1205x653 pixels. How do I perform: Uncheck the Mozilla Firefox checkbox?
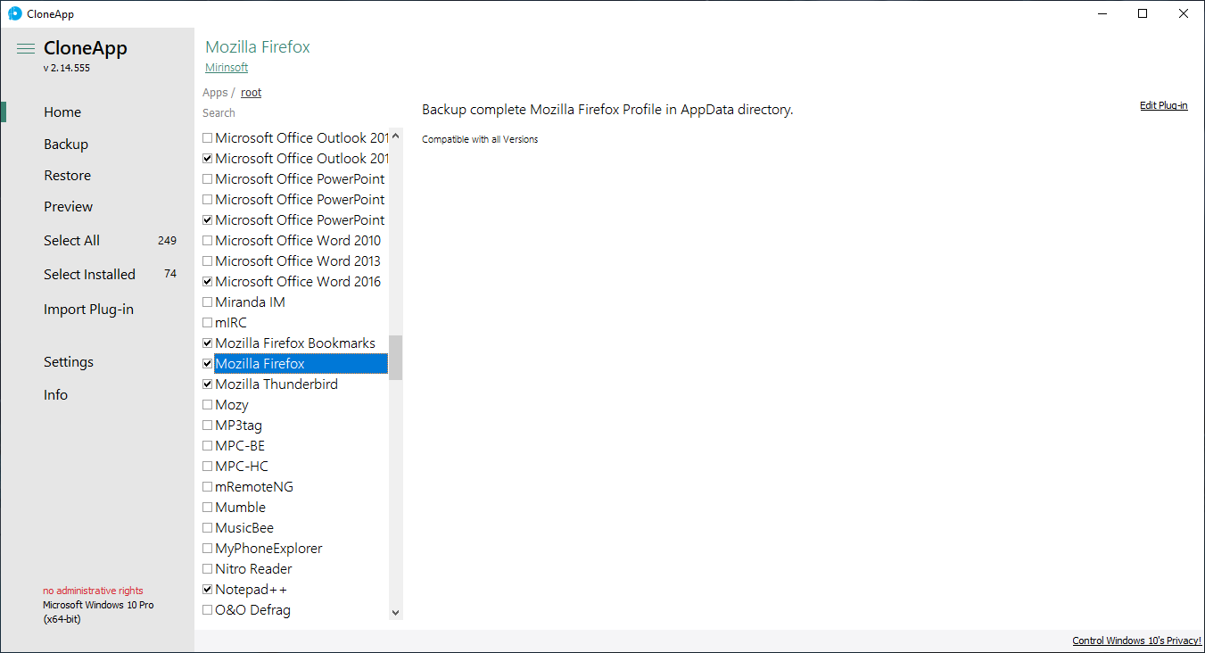(208, 364)
